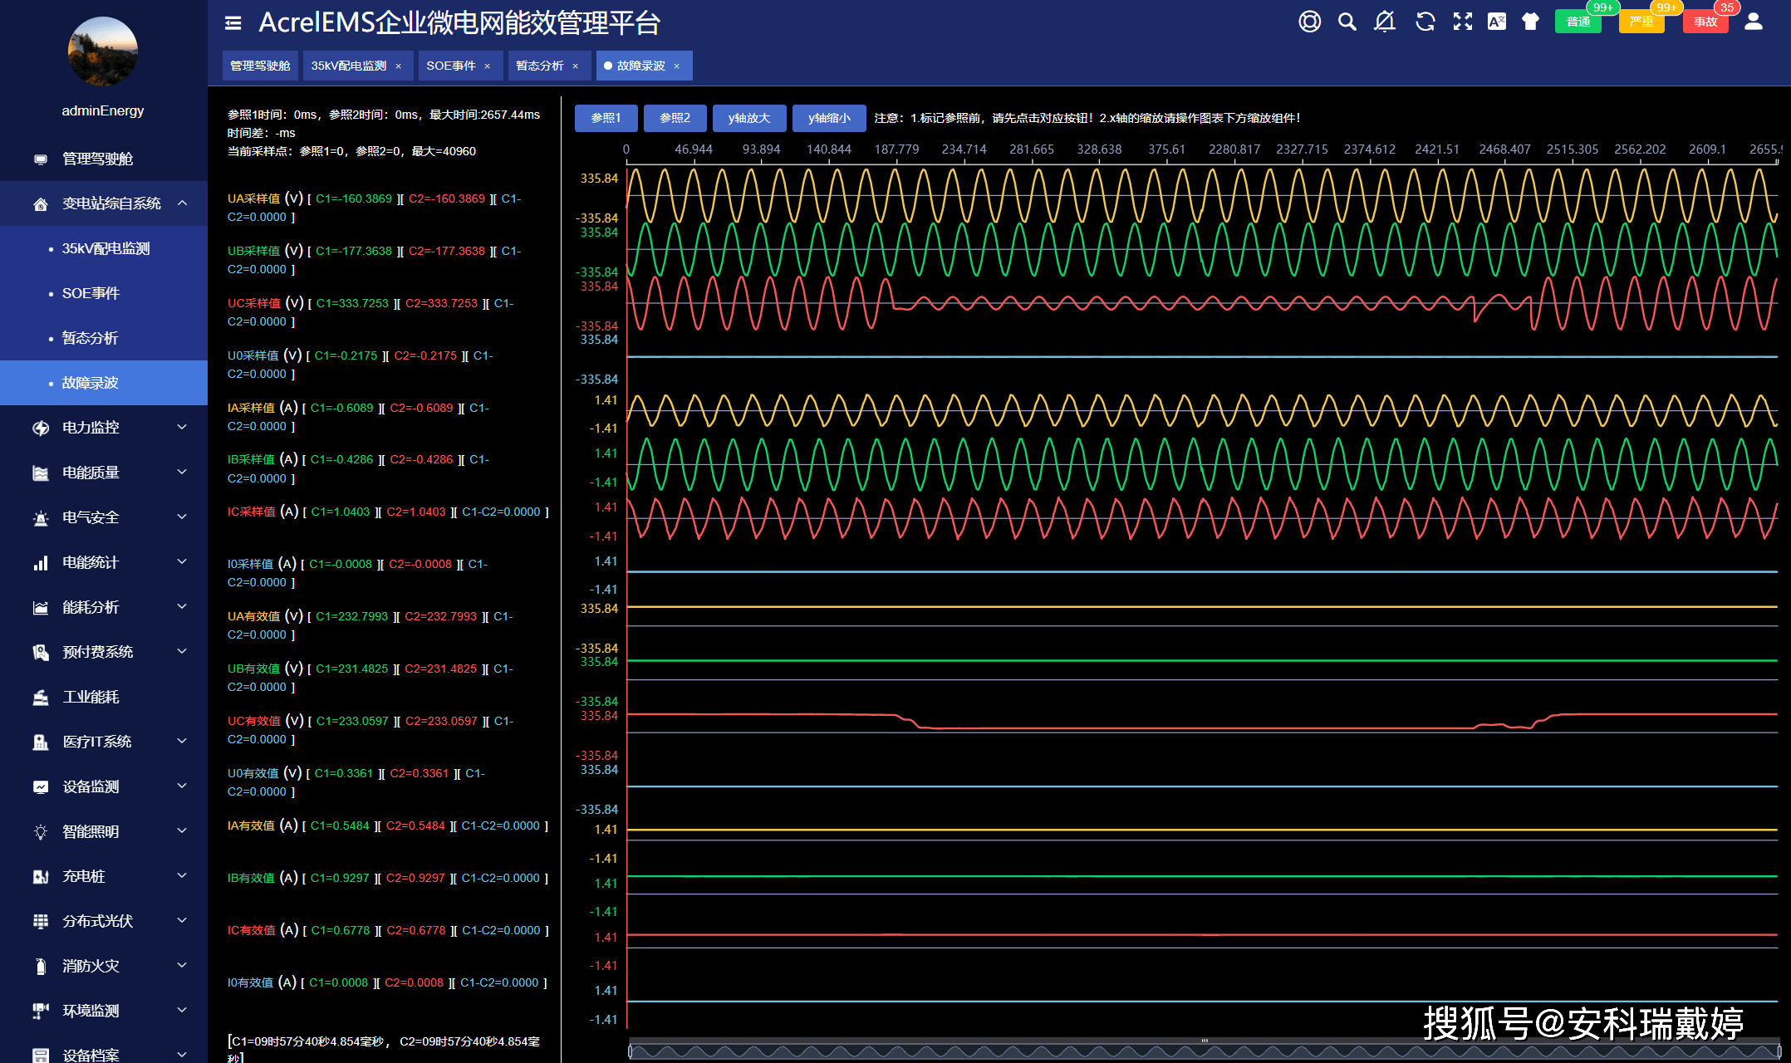Click 消防火灾 extinguisher icon
The image size is (1791, 1063).
coord(41,967)
